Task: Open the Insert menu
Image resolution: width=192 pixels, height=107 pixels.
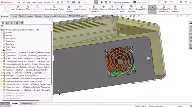Action: (34, 2)
